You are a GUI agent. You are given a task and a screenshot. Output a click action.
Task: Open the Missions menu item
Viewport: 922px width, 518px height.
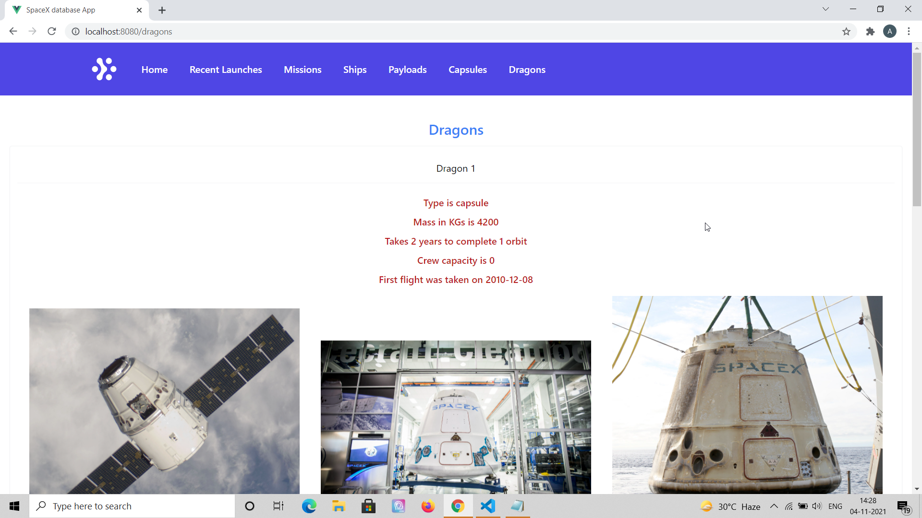[x=303, y=70]
